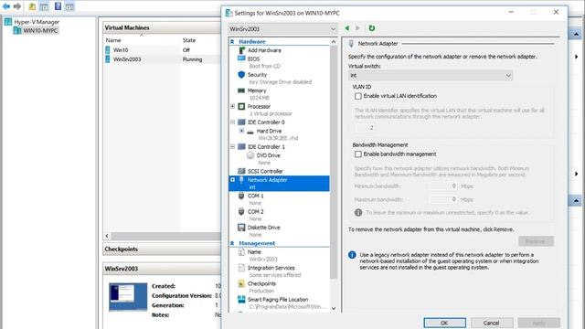585x329 pixels.
Task: Click the VLAN ID number field
Action: 365,128
